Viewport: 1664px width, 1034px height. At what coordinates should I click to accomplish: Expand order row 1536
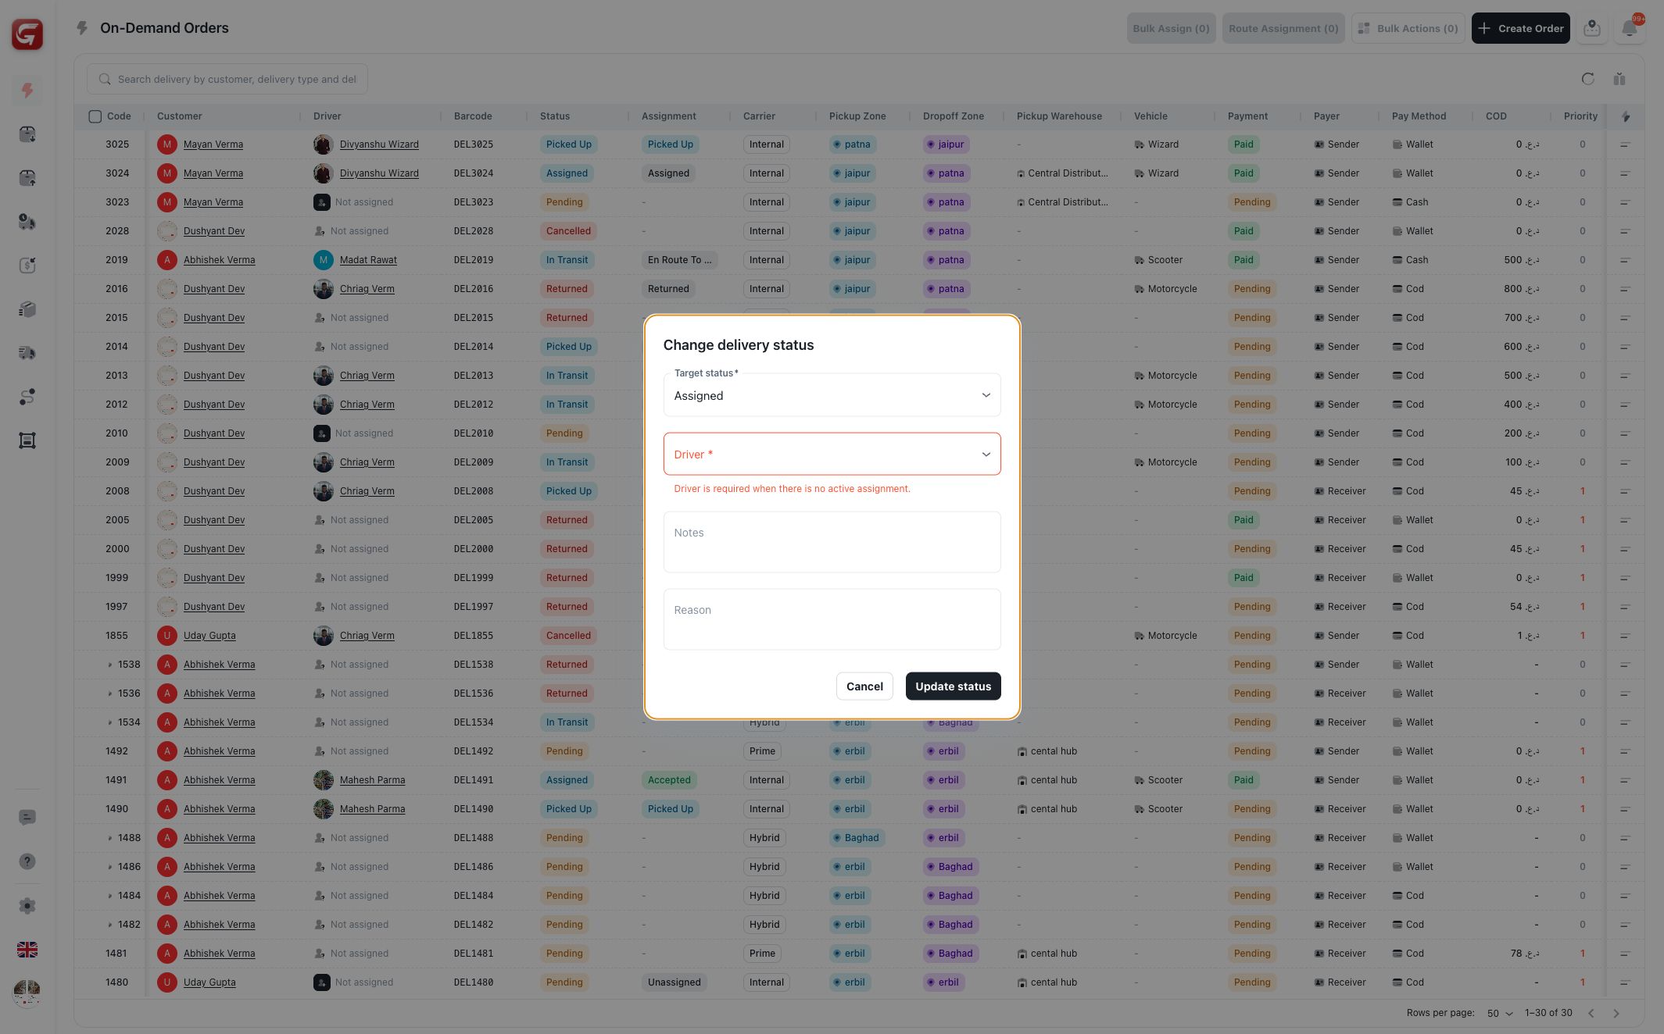(x=110, y=693)
